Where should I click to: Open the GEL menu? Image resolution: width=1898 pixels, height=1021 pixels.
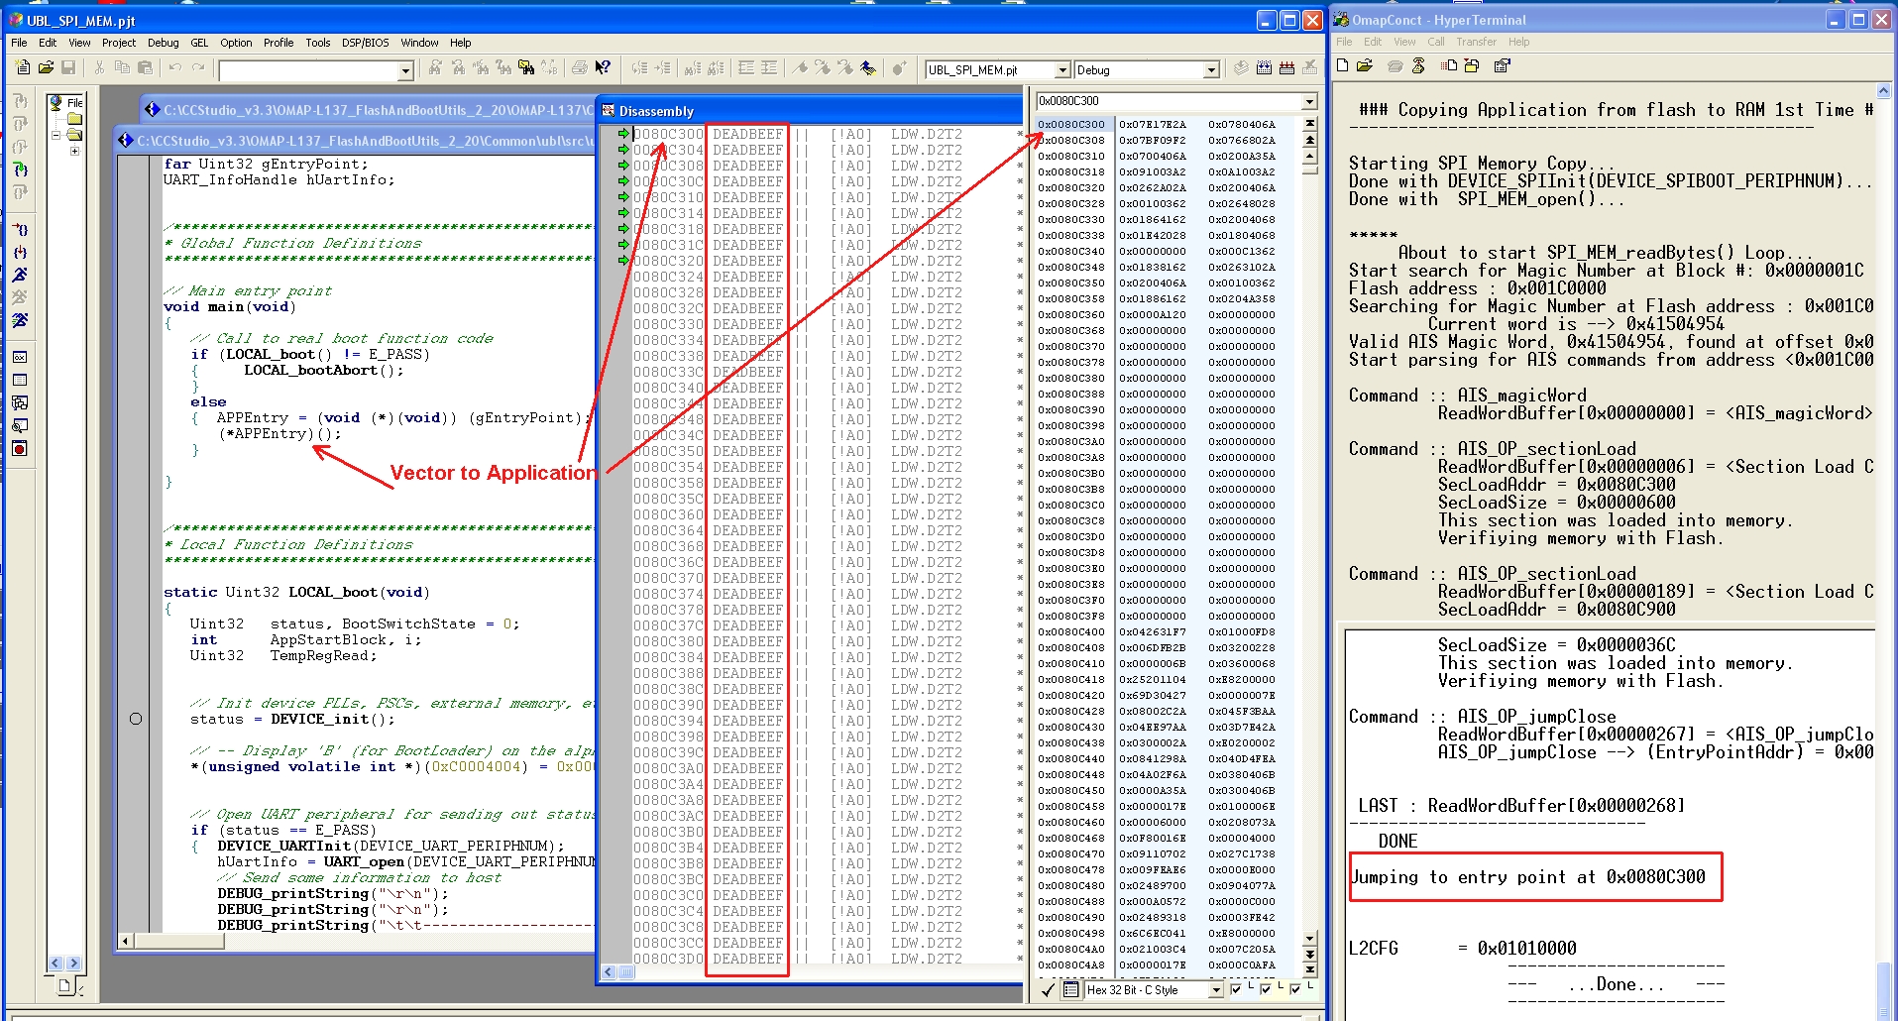[199, 43]
